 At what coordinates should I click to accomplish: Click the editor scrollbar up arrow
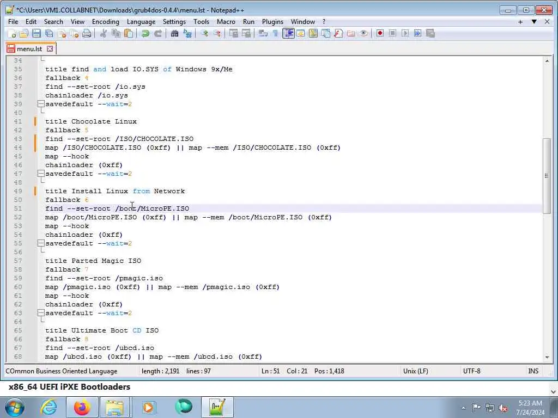pyautogui.click(x=547, y=61)
